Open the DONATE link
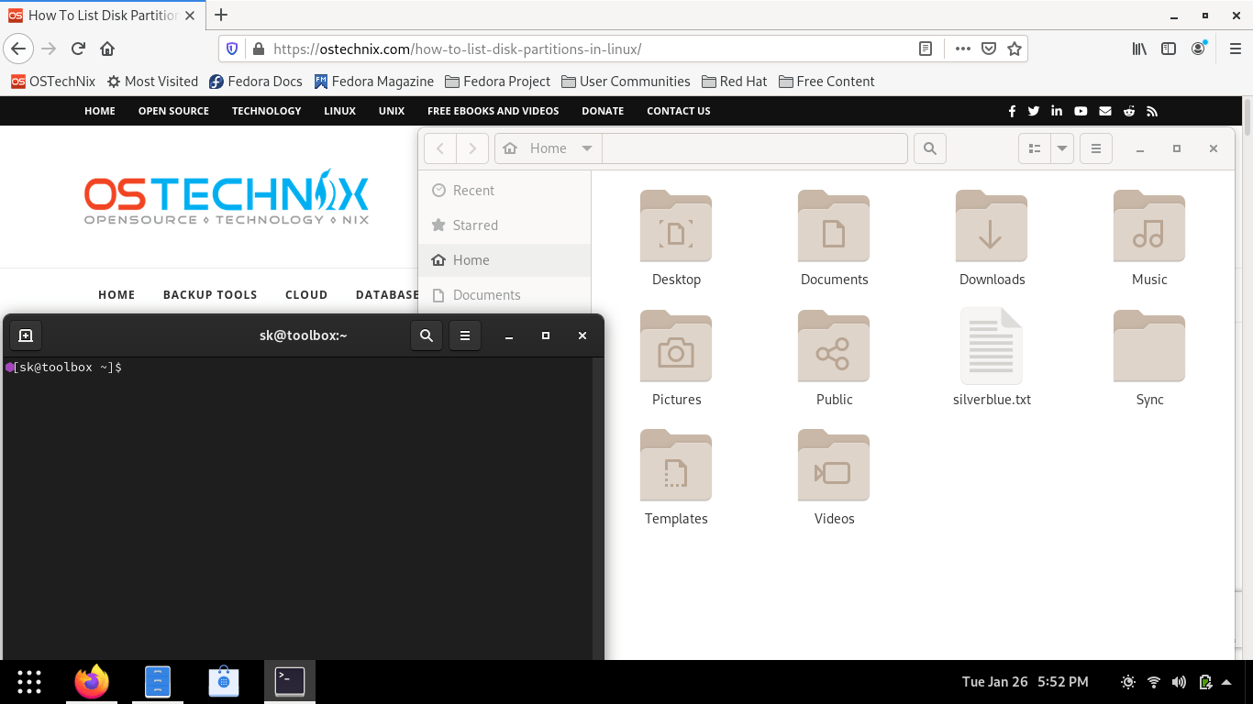The image size is (1253, 704). click(x=603, y=111)
